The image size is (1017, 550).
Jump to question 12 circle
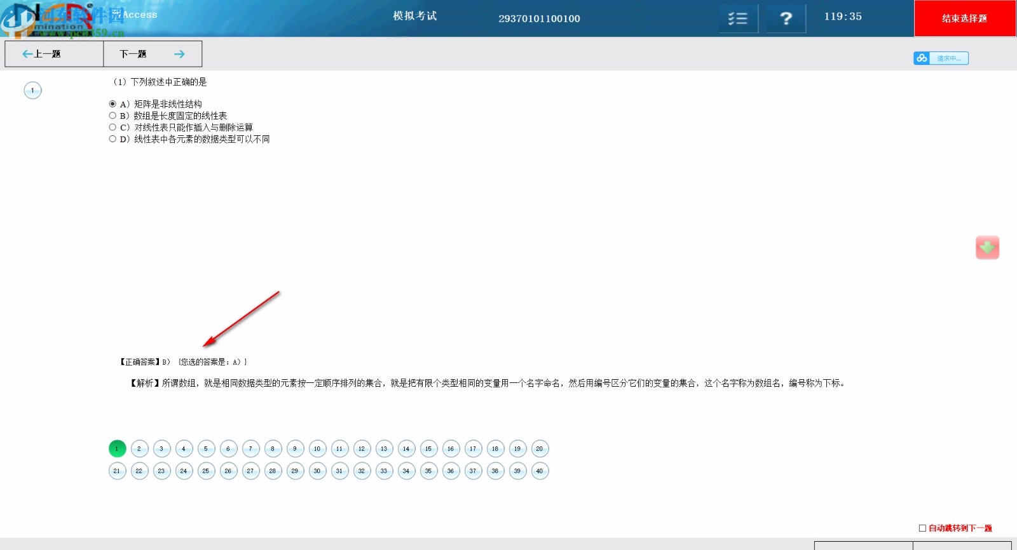click(x=362, y=449)
